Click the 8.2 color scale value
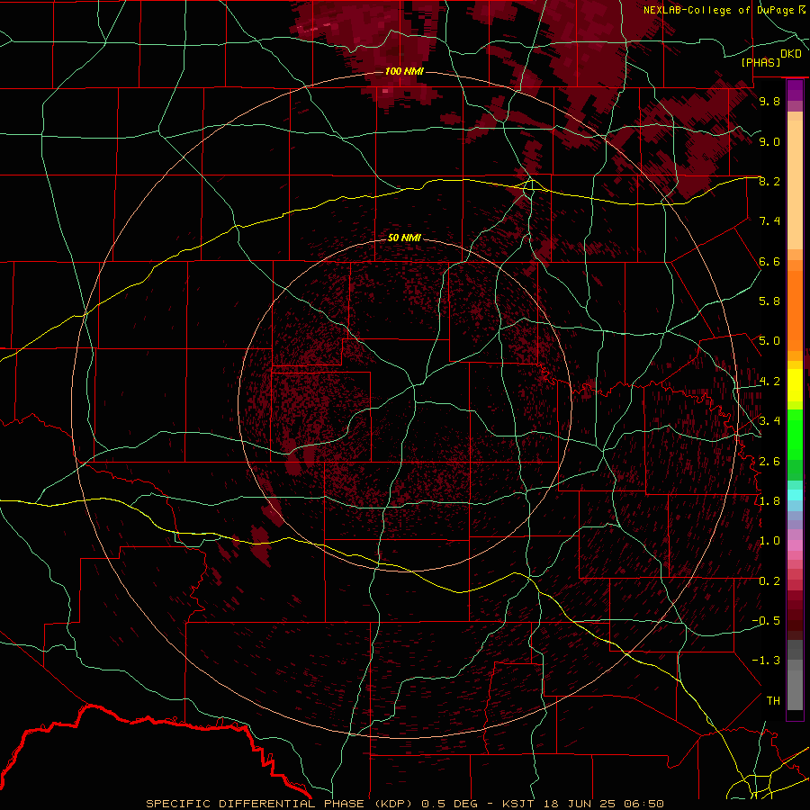This screenshot has width=810, height=810. pyautogui.click(x=769, y=181)
